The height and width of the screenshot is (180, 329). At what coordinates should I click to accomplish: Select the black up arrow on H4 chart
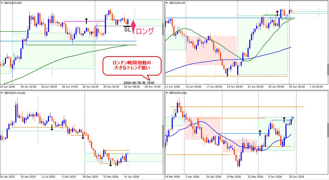[x=277, y=13]
